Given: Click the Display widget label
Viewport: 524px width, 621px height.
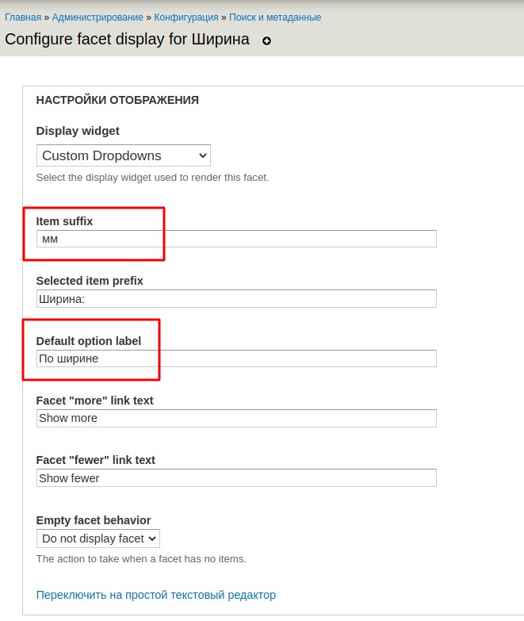Looking at the screenshot, I should [78, 131].
